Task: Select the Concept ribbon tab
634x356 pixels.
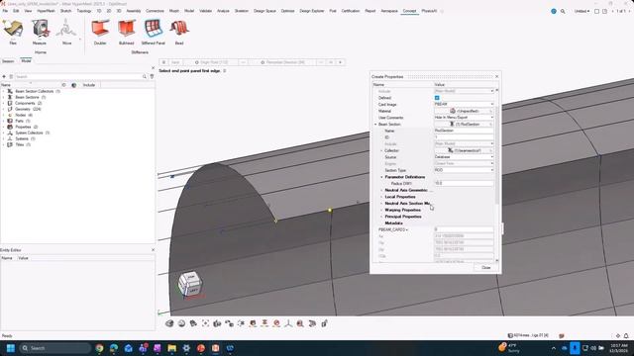Action: point(409,11)
